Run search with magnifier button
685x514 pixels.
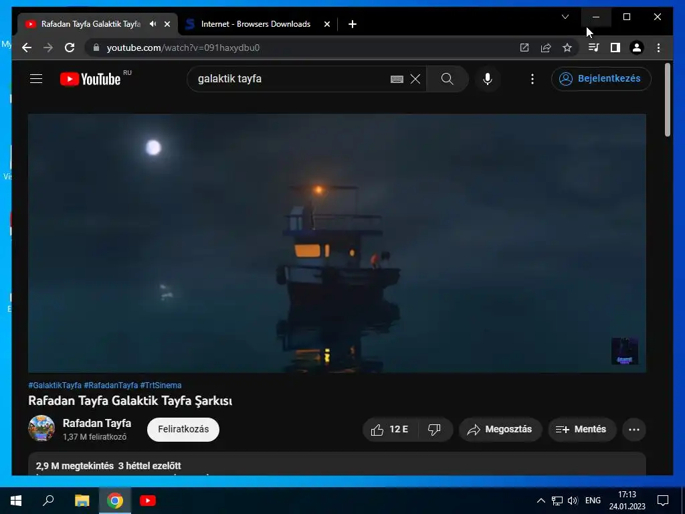[448, 79]
